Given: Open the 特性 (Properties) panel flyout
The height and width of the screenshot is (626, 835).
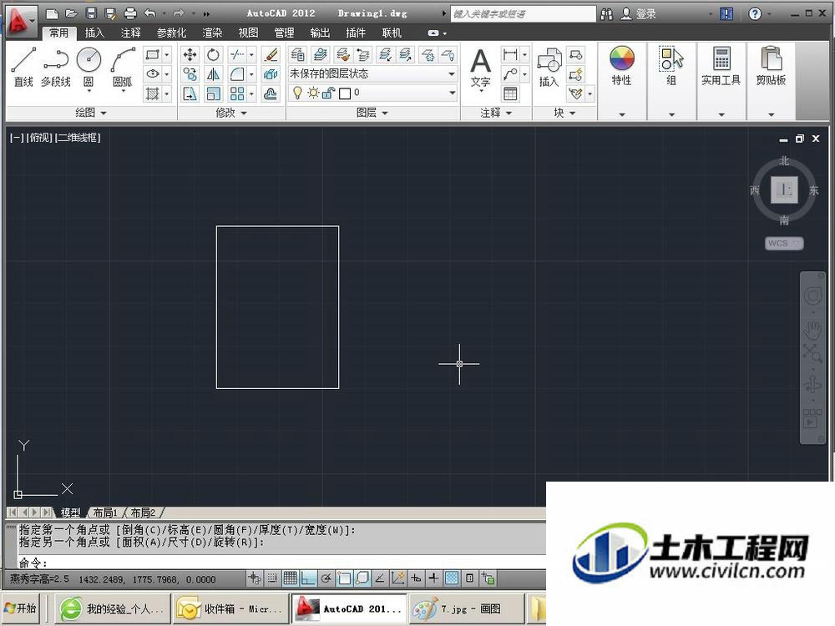Looking at the screenshot, I should point(622,114).
